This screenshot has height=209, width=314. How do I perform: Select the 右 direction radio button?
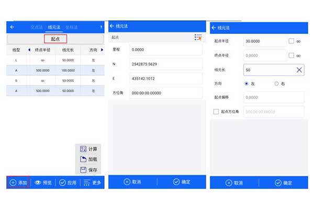[x=277, y=84]
